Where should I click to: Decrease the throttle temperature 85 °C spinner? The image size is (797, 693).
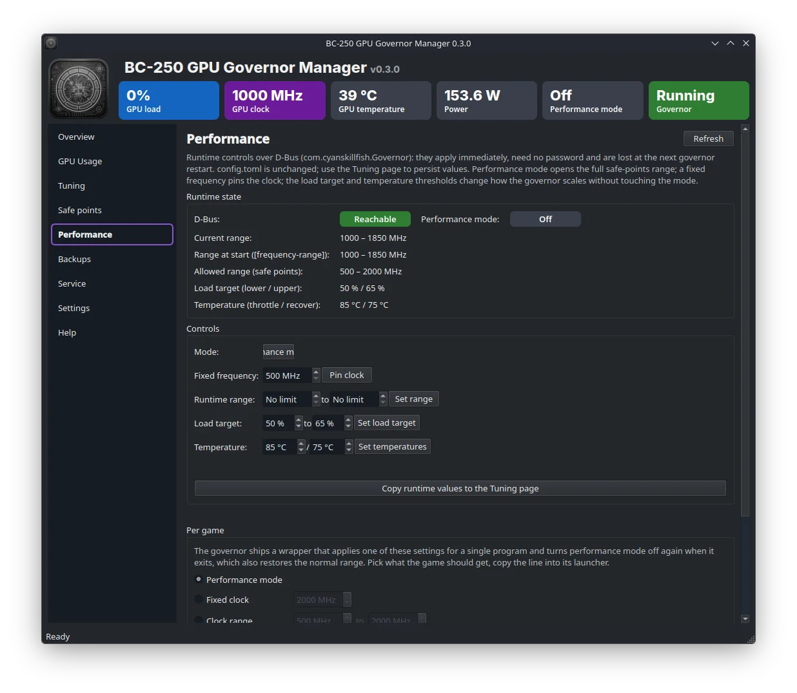coord(301,450)
